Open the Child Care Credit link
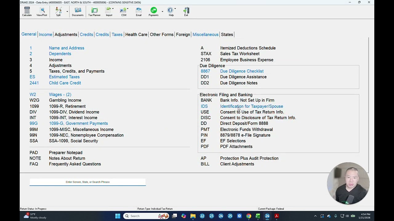The width and height of the screenshot is (394, 221). pyautogui.click(x=65, y=83)
